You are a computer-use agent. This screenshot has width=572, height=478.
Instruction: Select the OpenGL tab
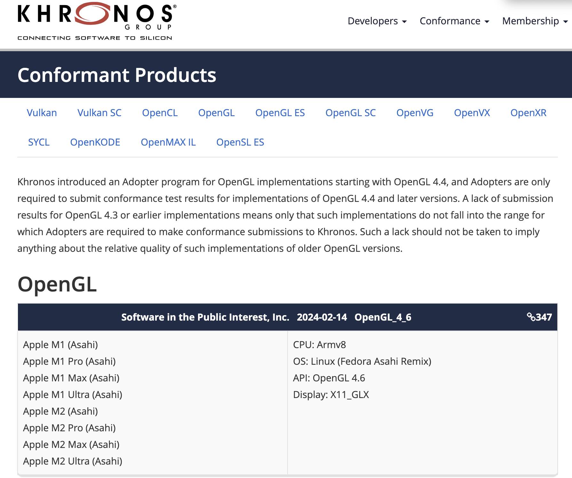(x=217, y=113)
